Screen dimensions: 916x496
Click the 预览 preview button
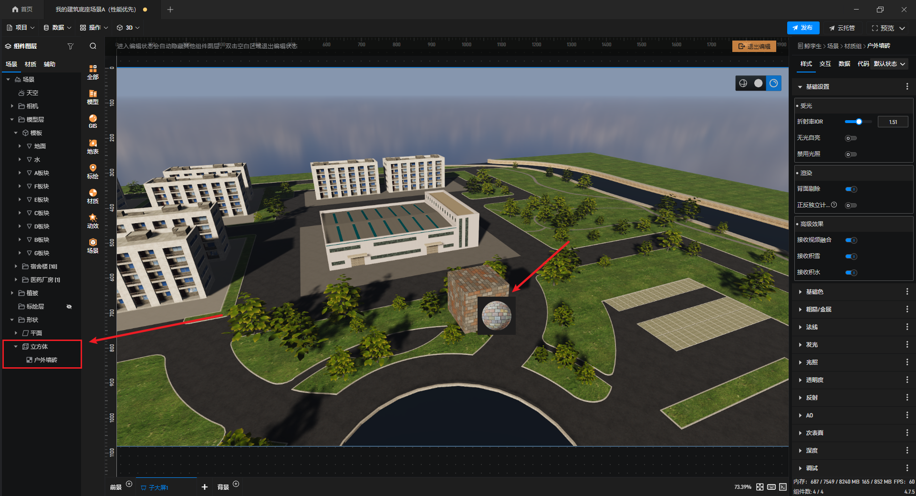point(883,28)
